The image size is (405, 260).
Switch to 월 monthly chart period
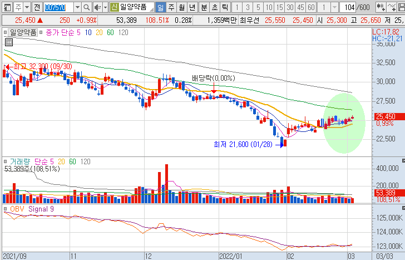pyautogui.click(x=182, y=7)
